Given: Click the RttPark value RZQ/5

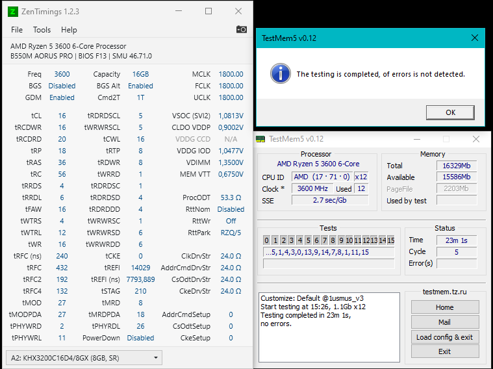Looking at the screenshot, I should pos(231,233).
